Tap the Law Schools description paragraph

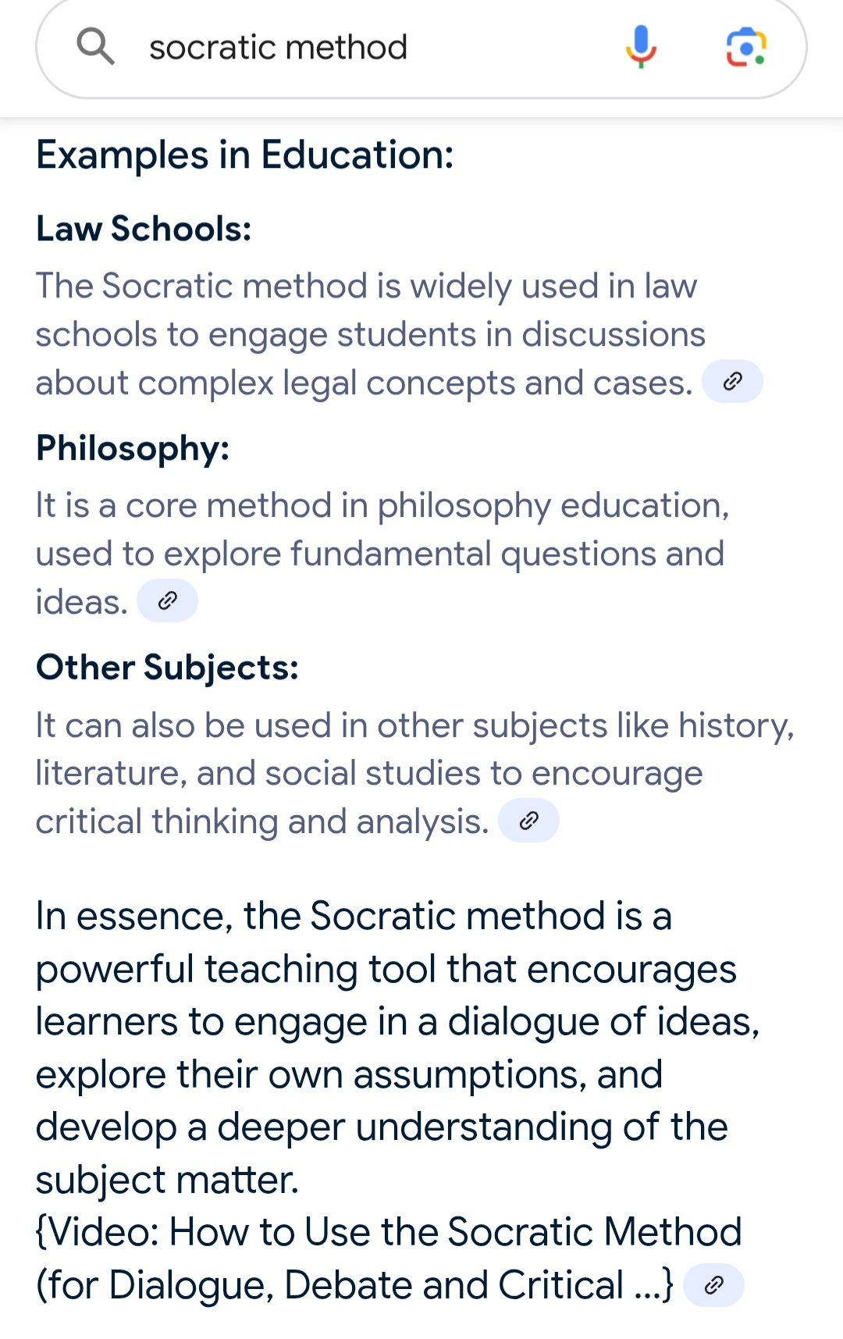pyautogui.click(x=372, y=334)
